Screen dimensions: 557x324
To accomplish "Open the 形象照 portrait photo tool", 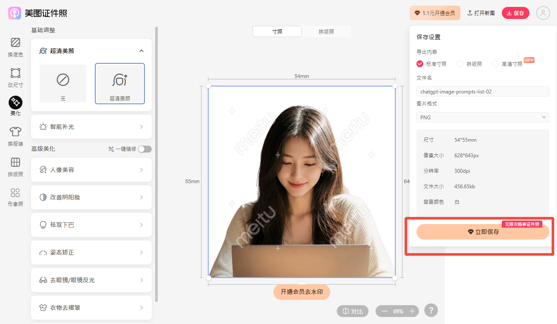I will [x=15, y=197].
